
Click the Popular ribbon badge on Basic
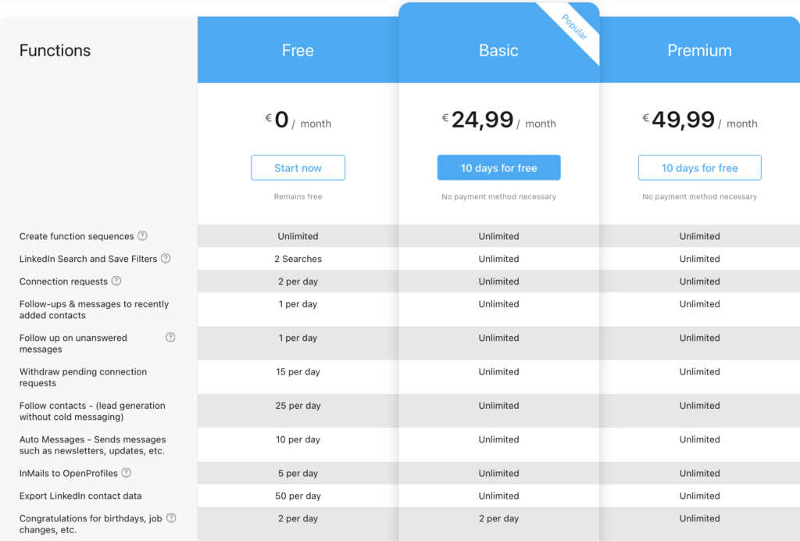[575, 27]
